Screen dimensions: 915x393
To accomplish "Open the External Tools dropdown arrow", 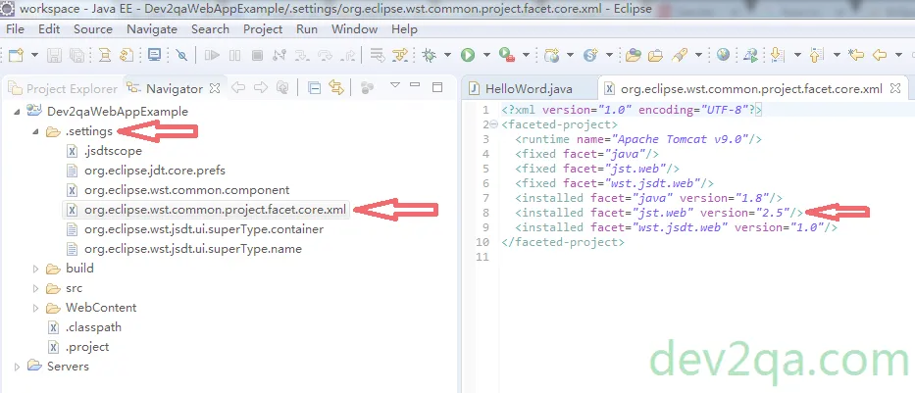I will (526, 56).
